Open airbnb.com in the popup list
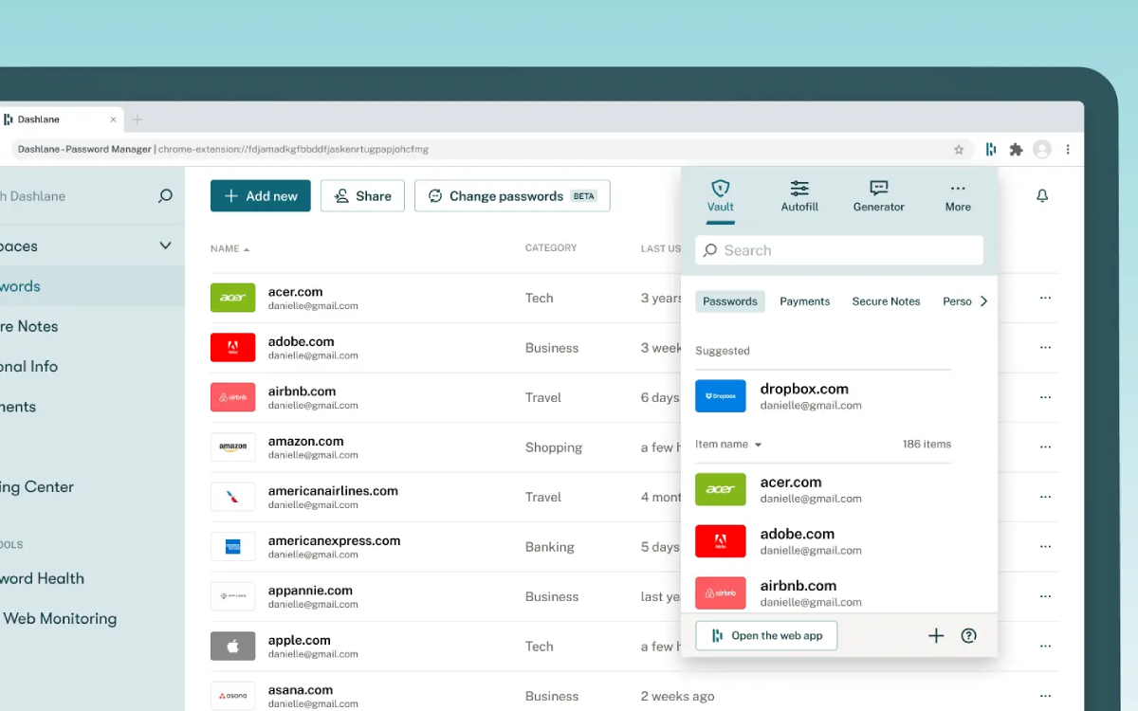The height and width of the screenshot is (711, 1138). [823, 592]
